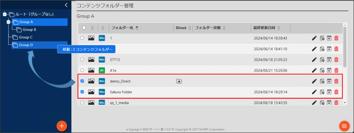Click the orange plus add button
Viewport: 354px width, 133px height.
(62, 126)
